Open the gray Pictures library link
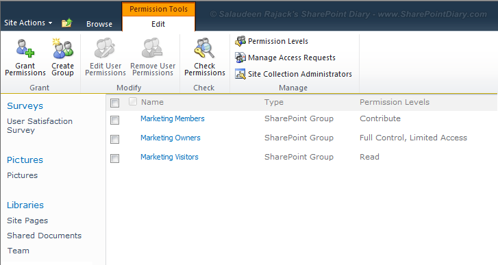The width and height of the screenshot is (498, 265). [22, 175]
